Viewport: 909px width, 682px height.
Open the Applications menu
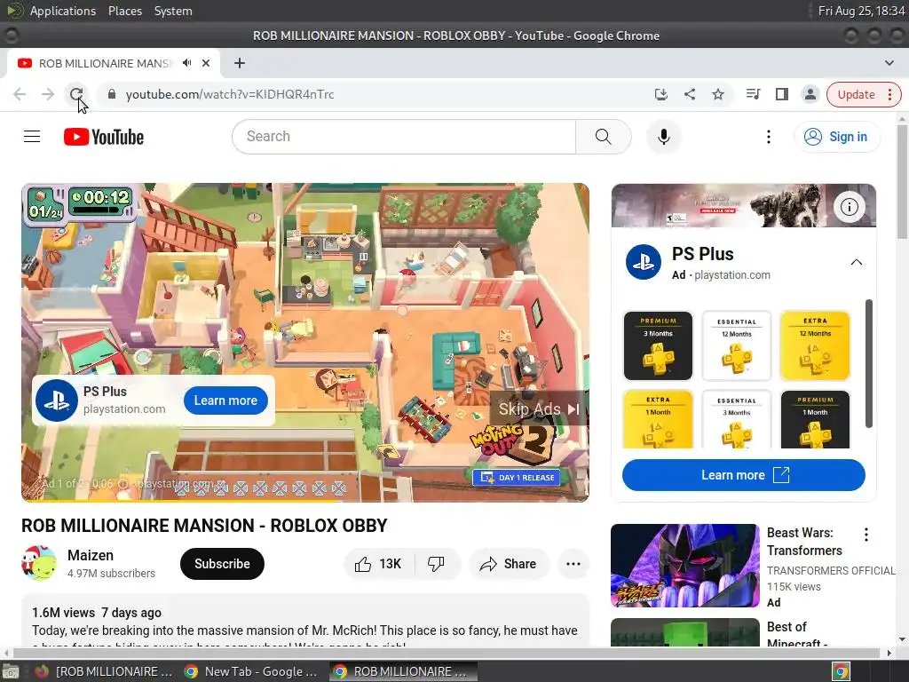[63, 11]
